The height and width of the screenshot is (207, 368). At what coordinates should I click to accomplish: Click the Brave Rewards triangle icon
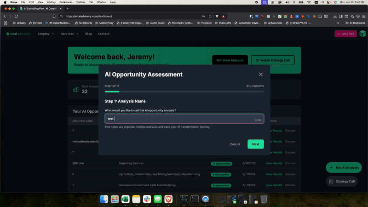[x=223, y=16]
